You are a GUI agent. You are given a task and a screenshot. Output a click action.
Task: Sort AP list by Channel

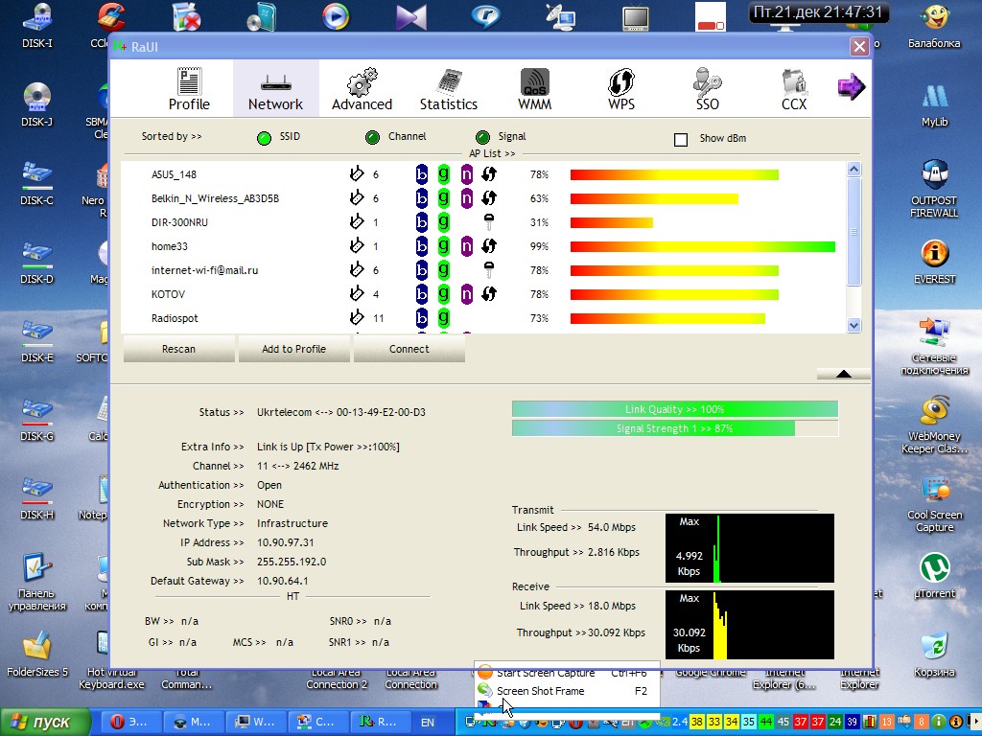click(x=372, y=138)
